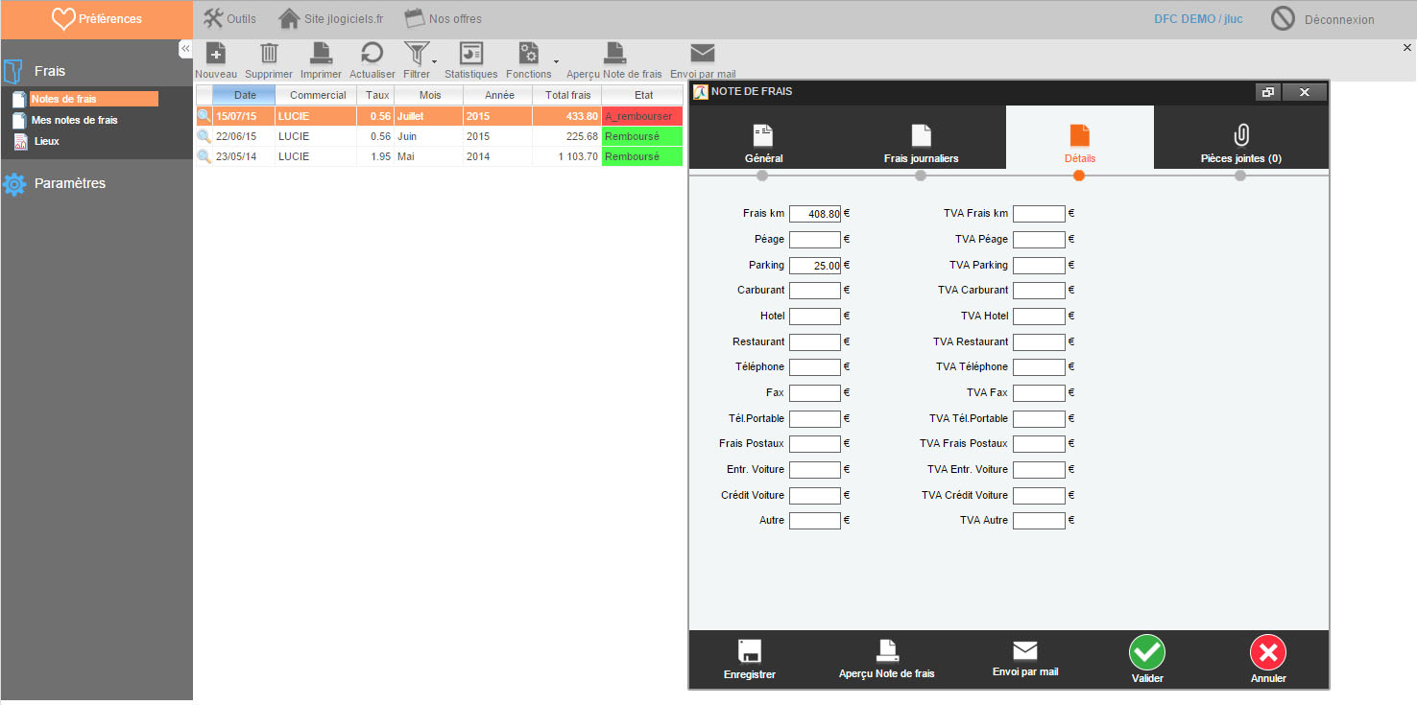Click the Etat column header
This screenshot has width=1417, height=705.
[643, 95]
